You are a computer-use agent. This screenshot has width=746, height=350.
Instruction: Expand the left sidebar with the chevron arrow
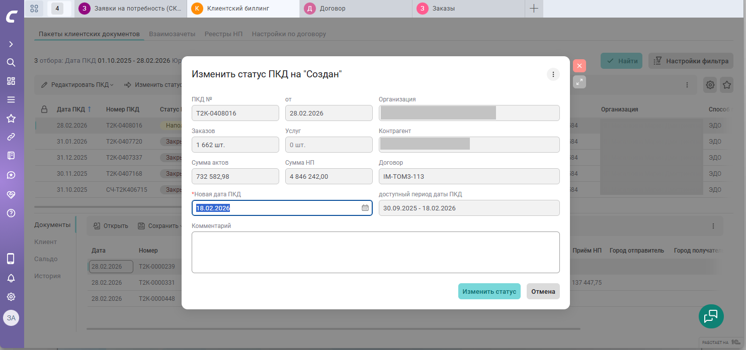(x=11, y=44)
